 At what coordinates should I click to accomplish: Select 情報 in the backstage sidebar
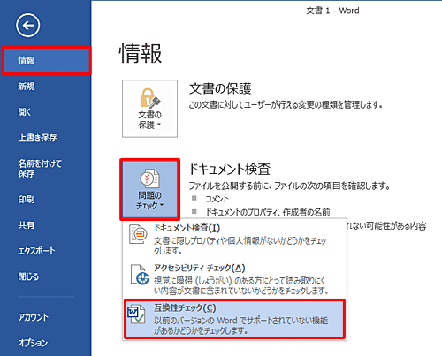click(x=46, y=61)
